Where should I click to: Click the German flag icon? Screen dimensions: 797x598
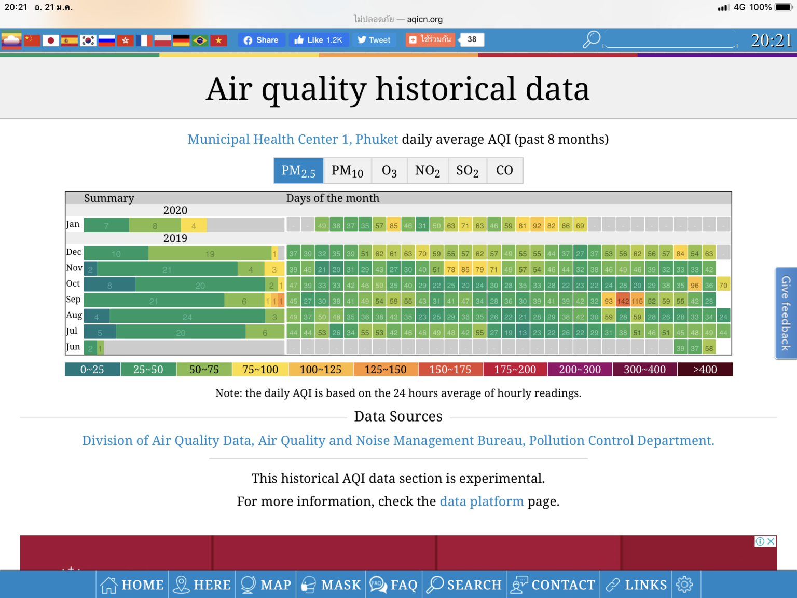coord(181,40)
